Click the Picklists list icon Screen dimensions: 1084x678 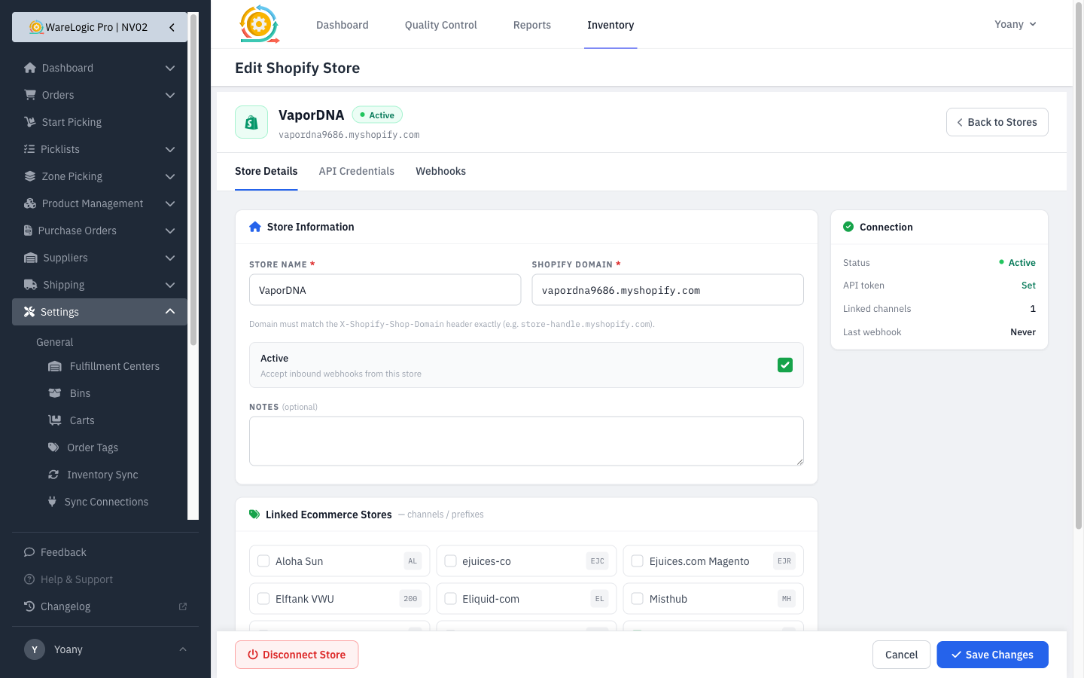point(29,149)
